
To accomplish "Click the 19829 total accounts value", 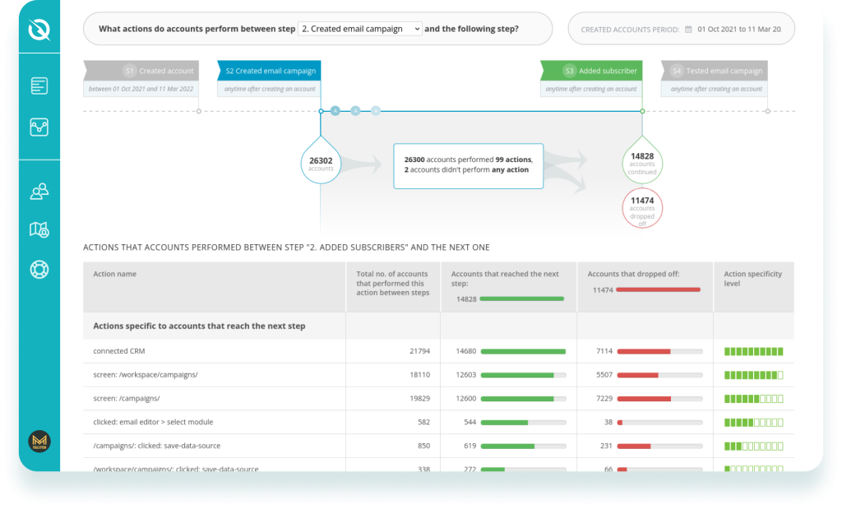I will tap(420, 398).
